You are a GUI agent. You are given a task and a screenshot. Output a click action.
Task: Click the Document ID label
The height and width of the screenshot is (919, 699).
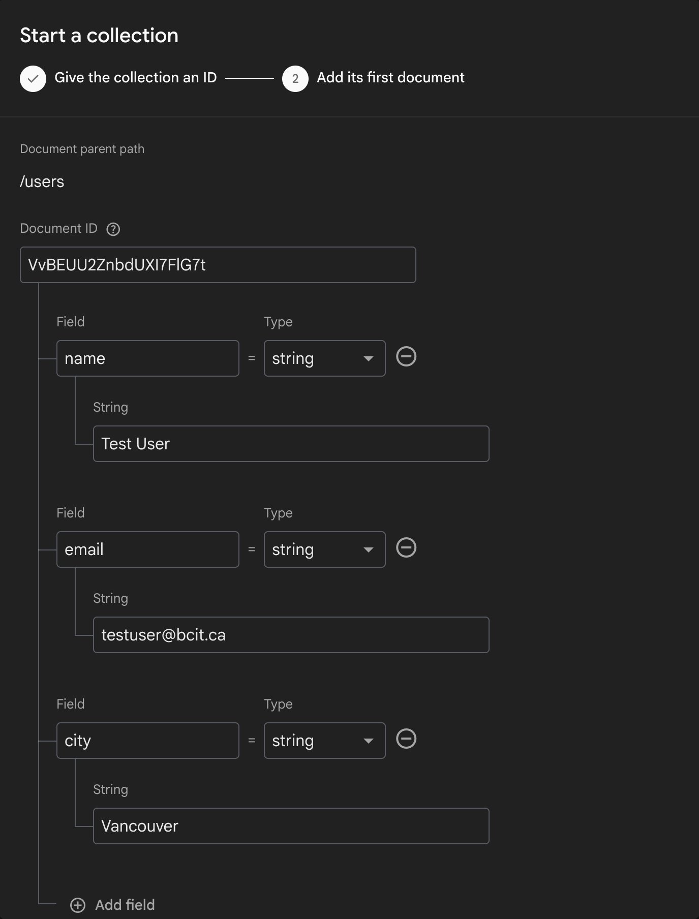[x=58, y=229]
